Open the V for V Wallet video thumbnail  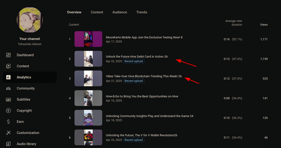coord(88,137)
